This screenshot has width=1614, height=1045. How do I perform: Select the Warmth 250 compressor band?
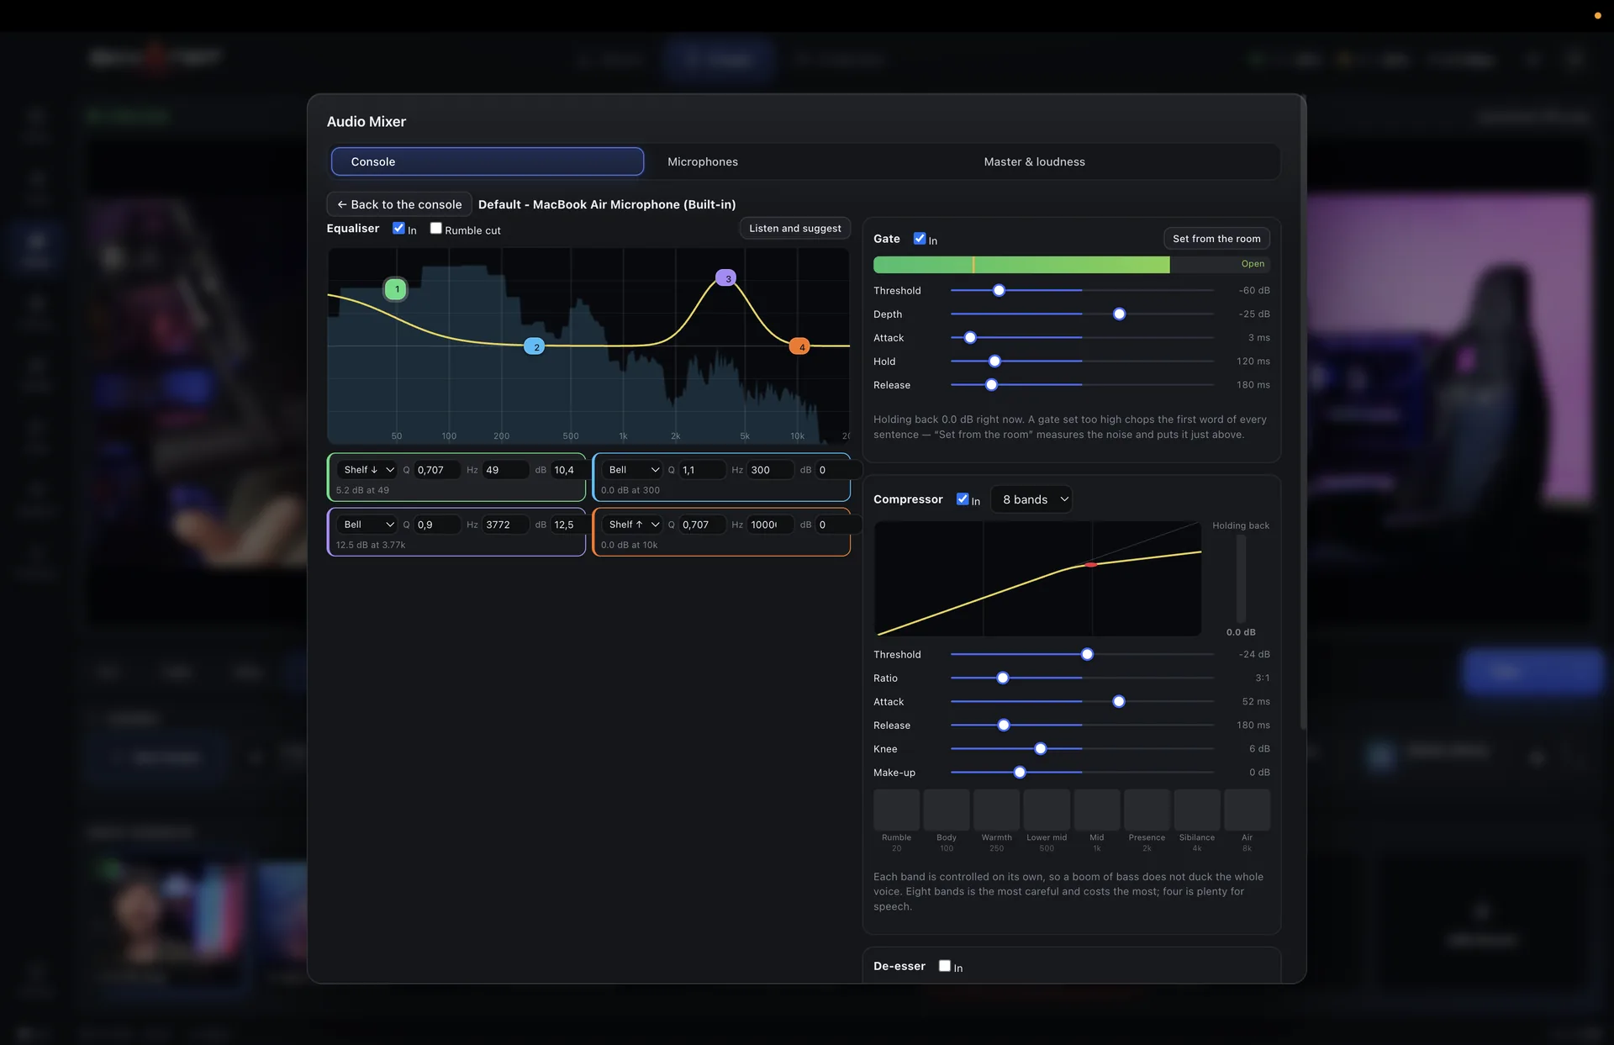pyautogui.click(x=996, y=810)
